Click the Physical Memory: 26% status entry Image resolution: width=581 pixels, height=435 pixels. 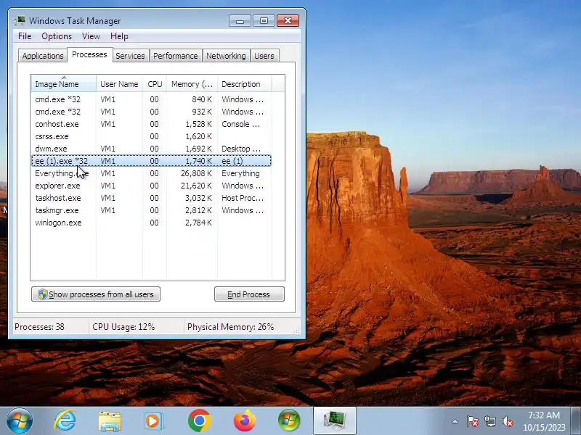[230, 327]
